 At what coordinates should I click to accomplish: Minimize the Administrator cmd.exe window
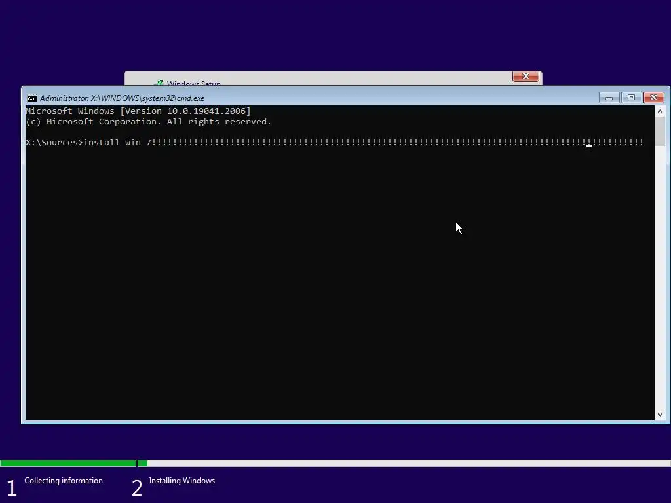[609, 98]
